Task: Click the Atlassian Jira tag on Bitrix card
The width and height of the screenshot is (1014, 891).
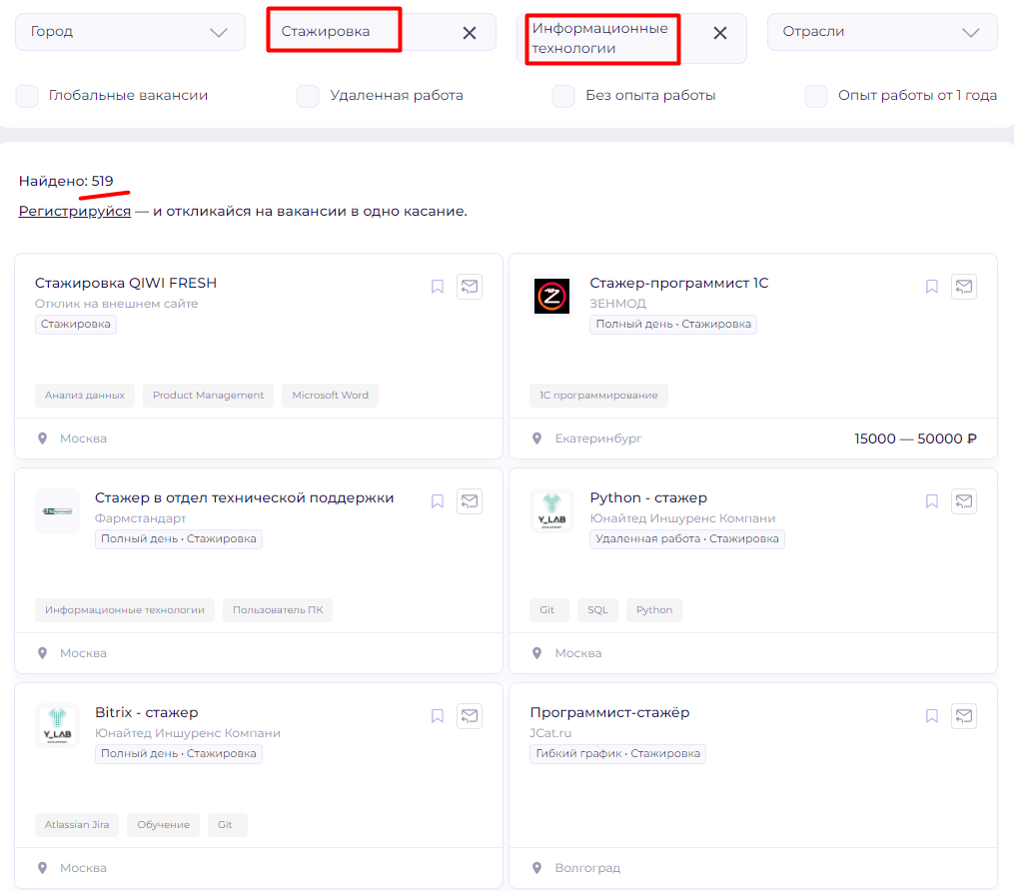Action: [x=77, y=824]
